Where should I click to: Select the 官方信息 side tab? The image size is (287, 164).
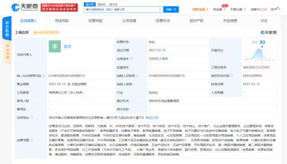(x=7, y=28)
